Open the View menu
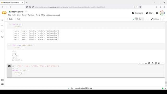The height and width of the screenshot is (94, 167). [19, 15]
